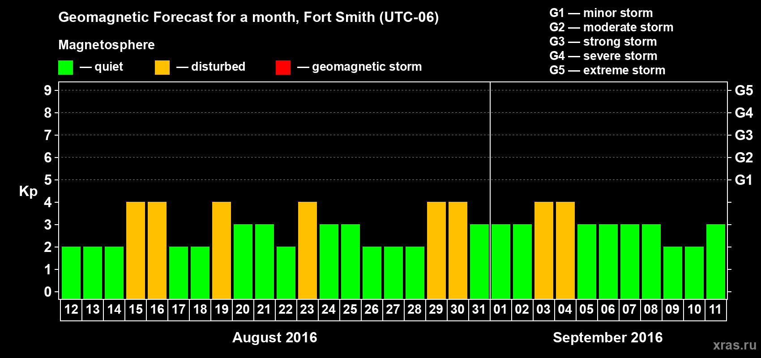This screenshot has width=761, height=358.
Task: Click the date label 01
Action: (501, 310)
